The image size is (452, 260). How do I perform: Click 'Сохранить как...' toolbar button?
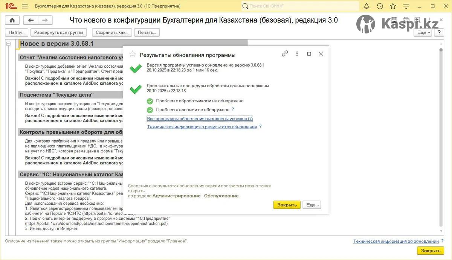112,32
